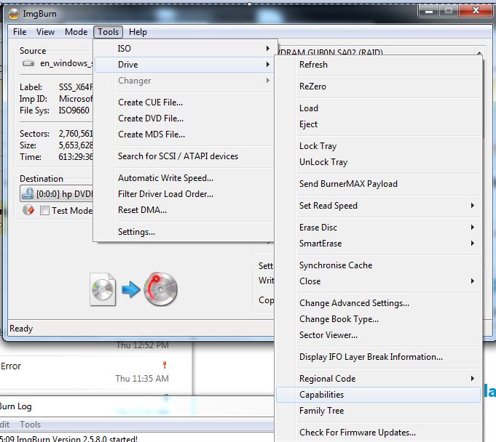Screen dimensions: 496x442
Task: Expand the Erase Disc submenu
Action: (379, 228)
